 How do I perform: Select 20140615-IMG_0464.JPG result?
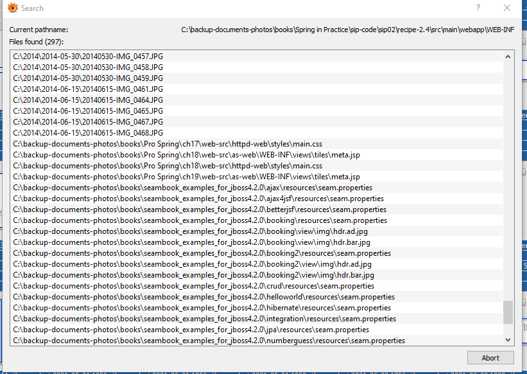point(257,100)
